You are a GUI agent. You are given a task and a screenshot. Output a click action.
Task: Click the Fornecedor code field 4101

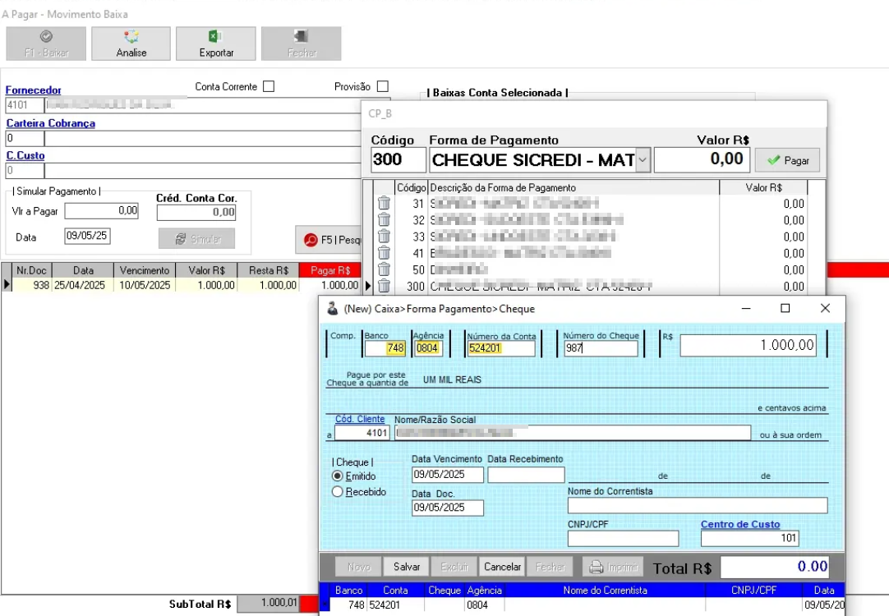tap(25, 105)
